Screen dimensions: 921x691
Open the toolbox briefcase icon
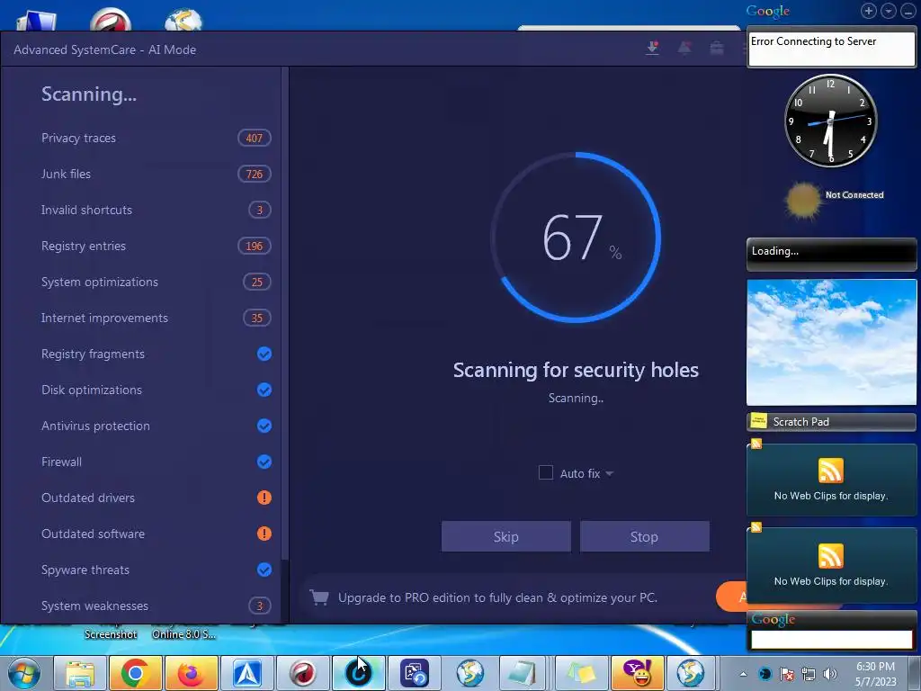[717, 49]
